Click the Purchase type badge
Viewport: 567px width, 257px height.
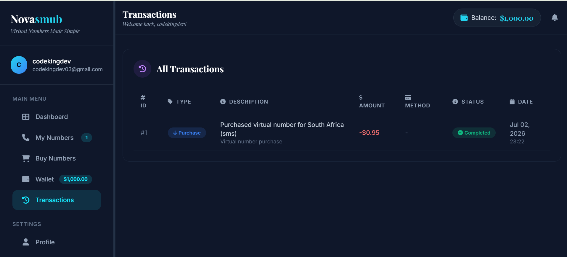(187, 133)
